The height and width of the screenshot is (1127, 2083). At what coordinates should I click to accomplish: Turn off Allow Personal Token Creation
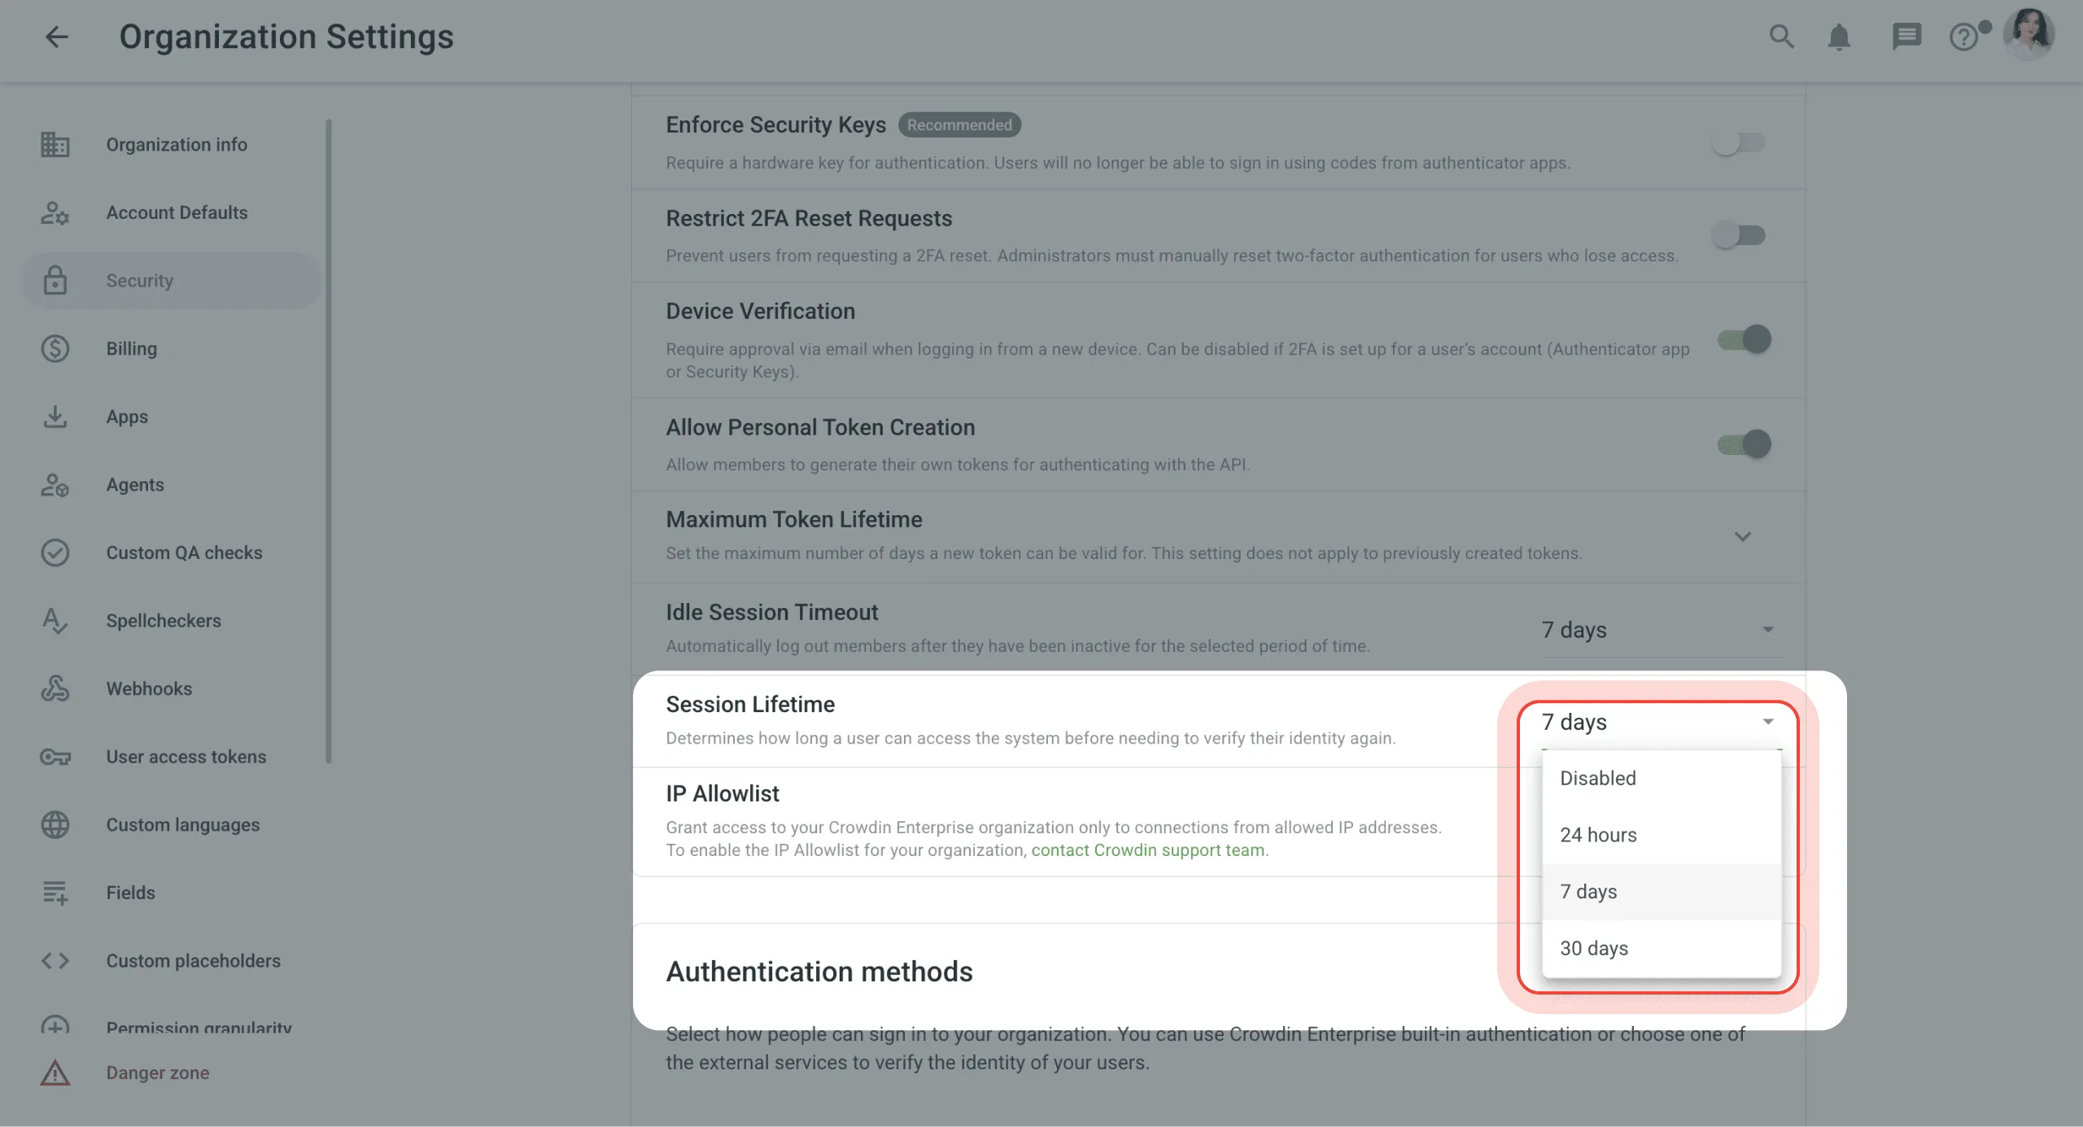(1744, 444)
